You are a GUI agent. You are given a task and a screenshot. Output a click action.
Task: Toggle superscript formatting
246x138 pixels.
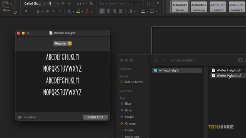pyautogui.click(x=60, y=11)
